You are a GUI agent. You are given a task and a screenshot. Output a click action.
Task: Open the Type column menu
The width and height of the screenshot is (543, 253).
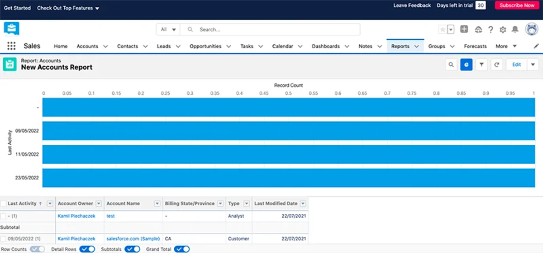(x=247, y=203)
